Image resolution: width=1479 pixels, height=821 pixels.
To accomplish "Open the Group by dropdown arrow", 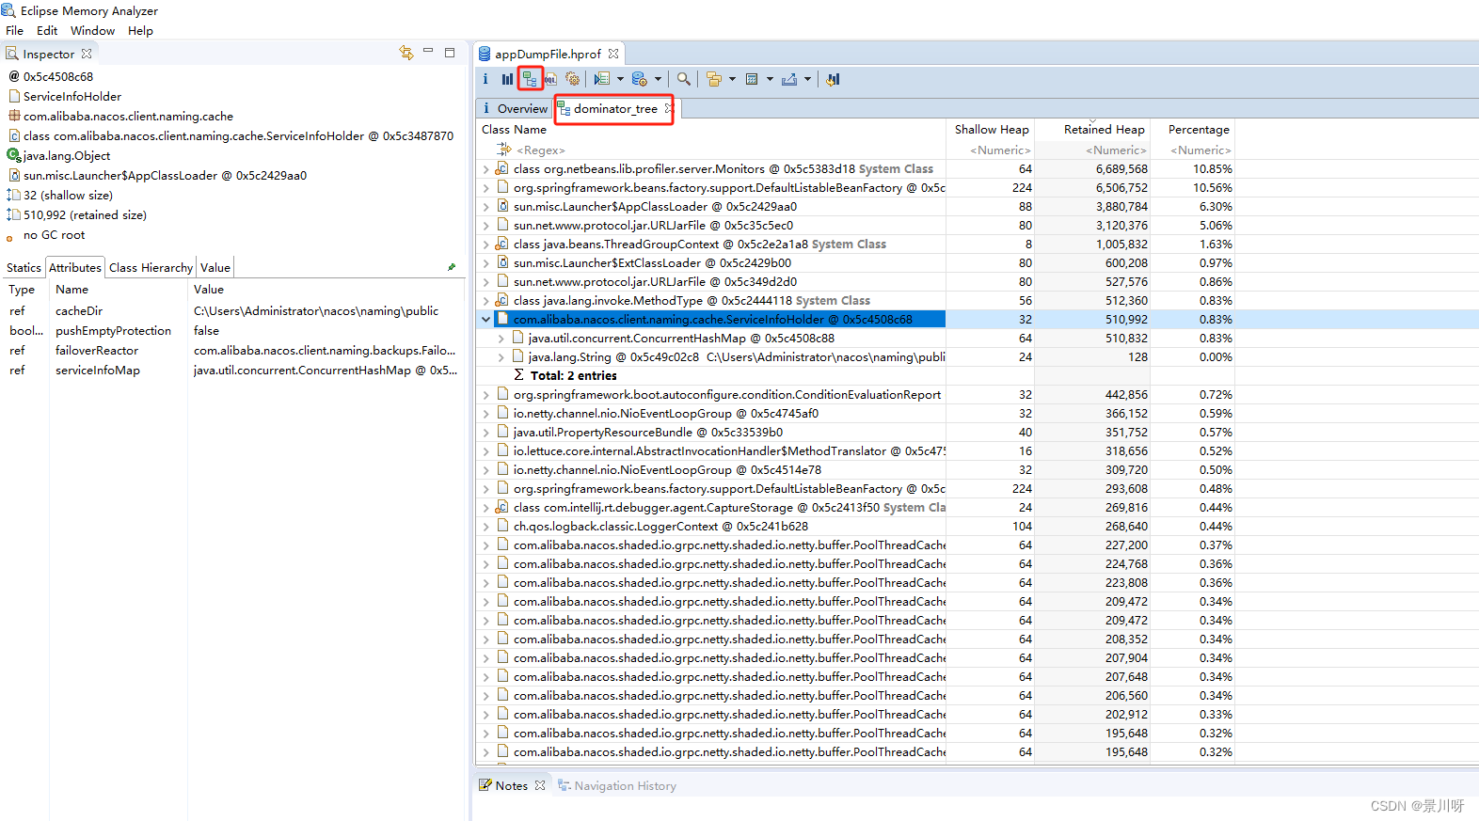I will tap(732, 80).
